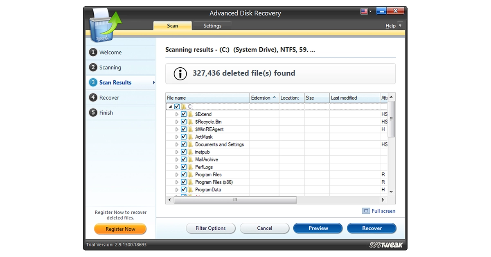The height and width of the screenshot is (257, 491).
Task: Click the folder icon of MailArchive
Action: (190, 160)
